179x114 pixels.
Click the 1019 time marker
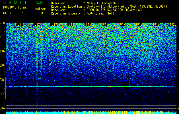[156, 25]
